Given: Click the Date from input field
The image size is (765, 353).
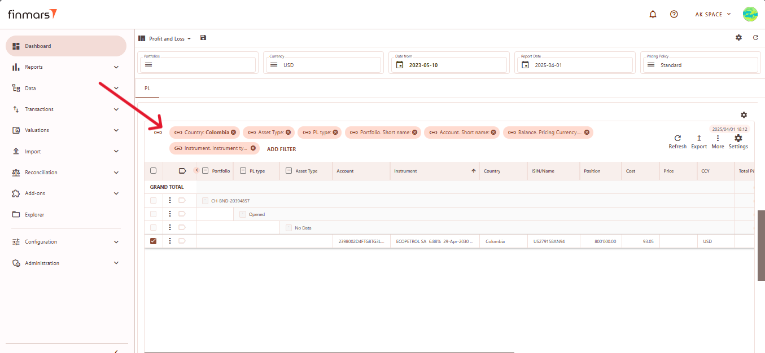Looking at the screenshot, I should point(448,65).
